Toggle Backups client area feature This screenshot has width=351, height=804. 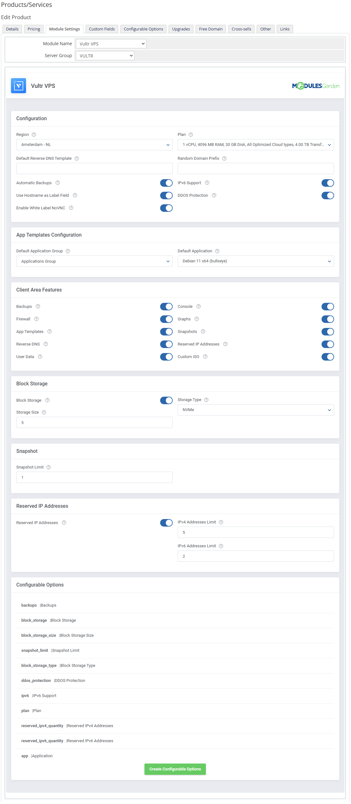[x=166, y=307]
